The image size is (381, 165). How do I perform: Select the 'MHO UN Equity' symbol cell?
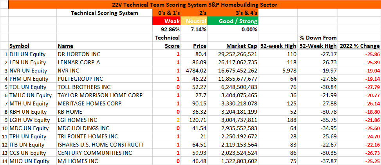(33, 161)
